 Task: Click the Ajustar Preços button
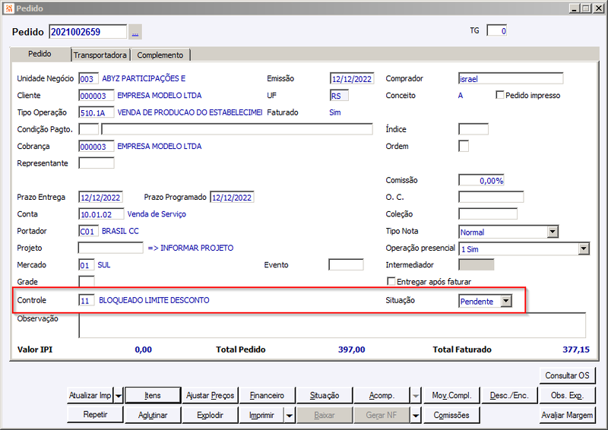click(x=211, y=396)
